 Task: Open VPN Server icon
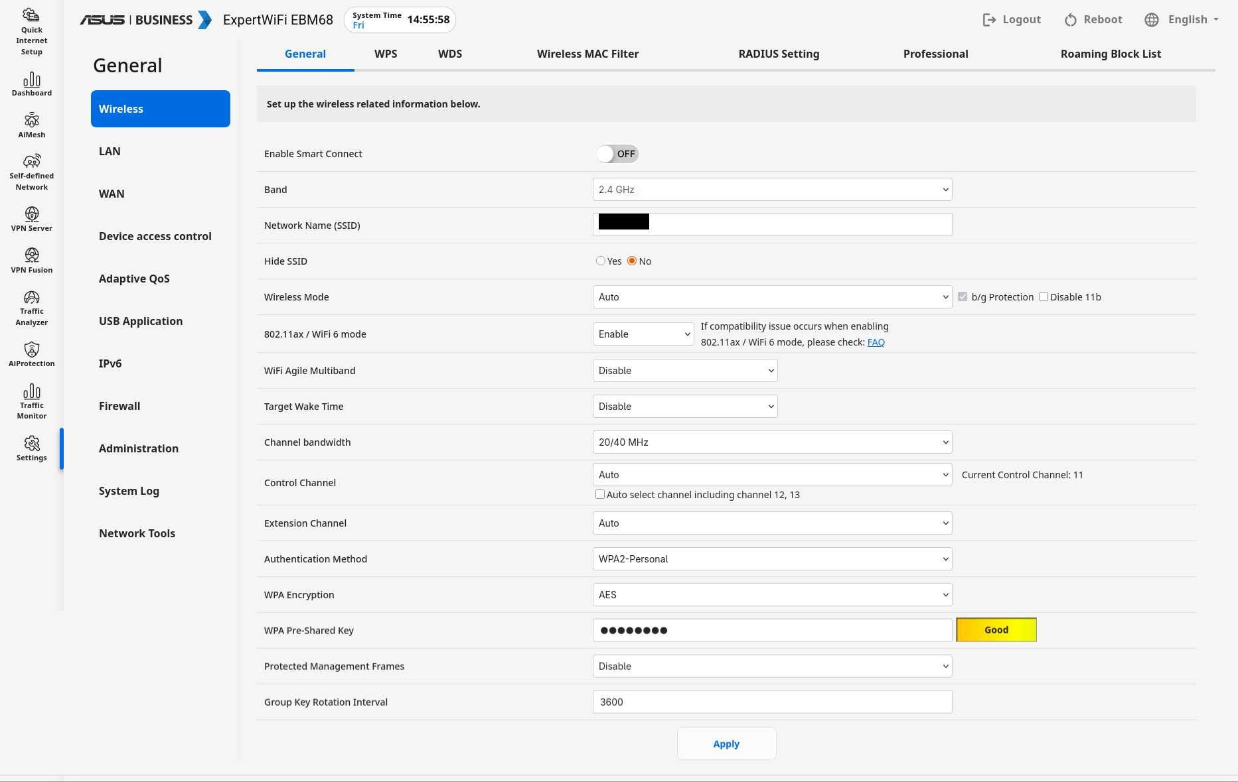pos(31,214)
